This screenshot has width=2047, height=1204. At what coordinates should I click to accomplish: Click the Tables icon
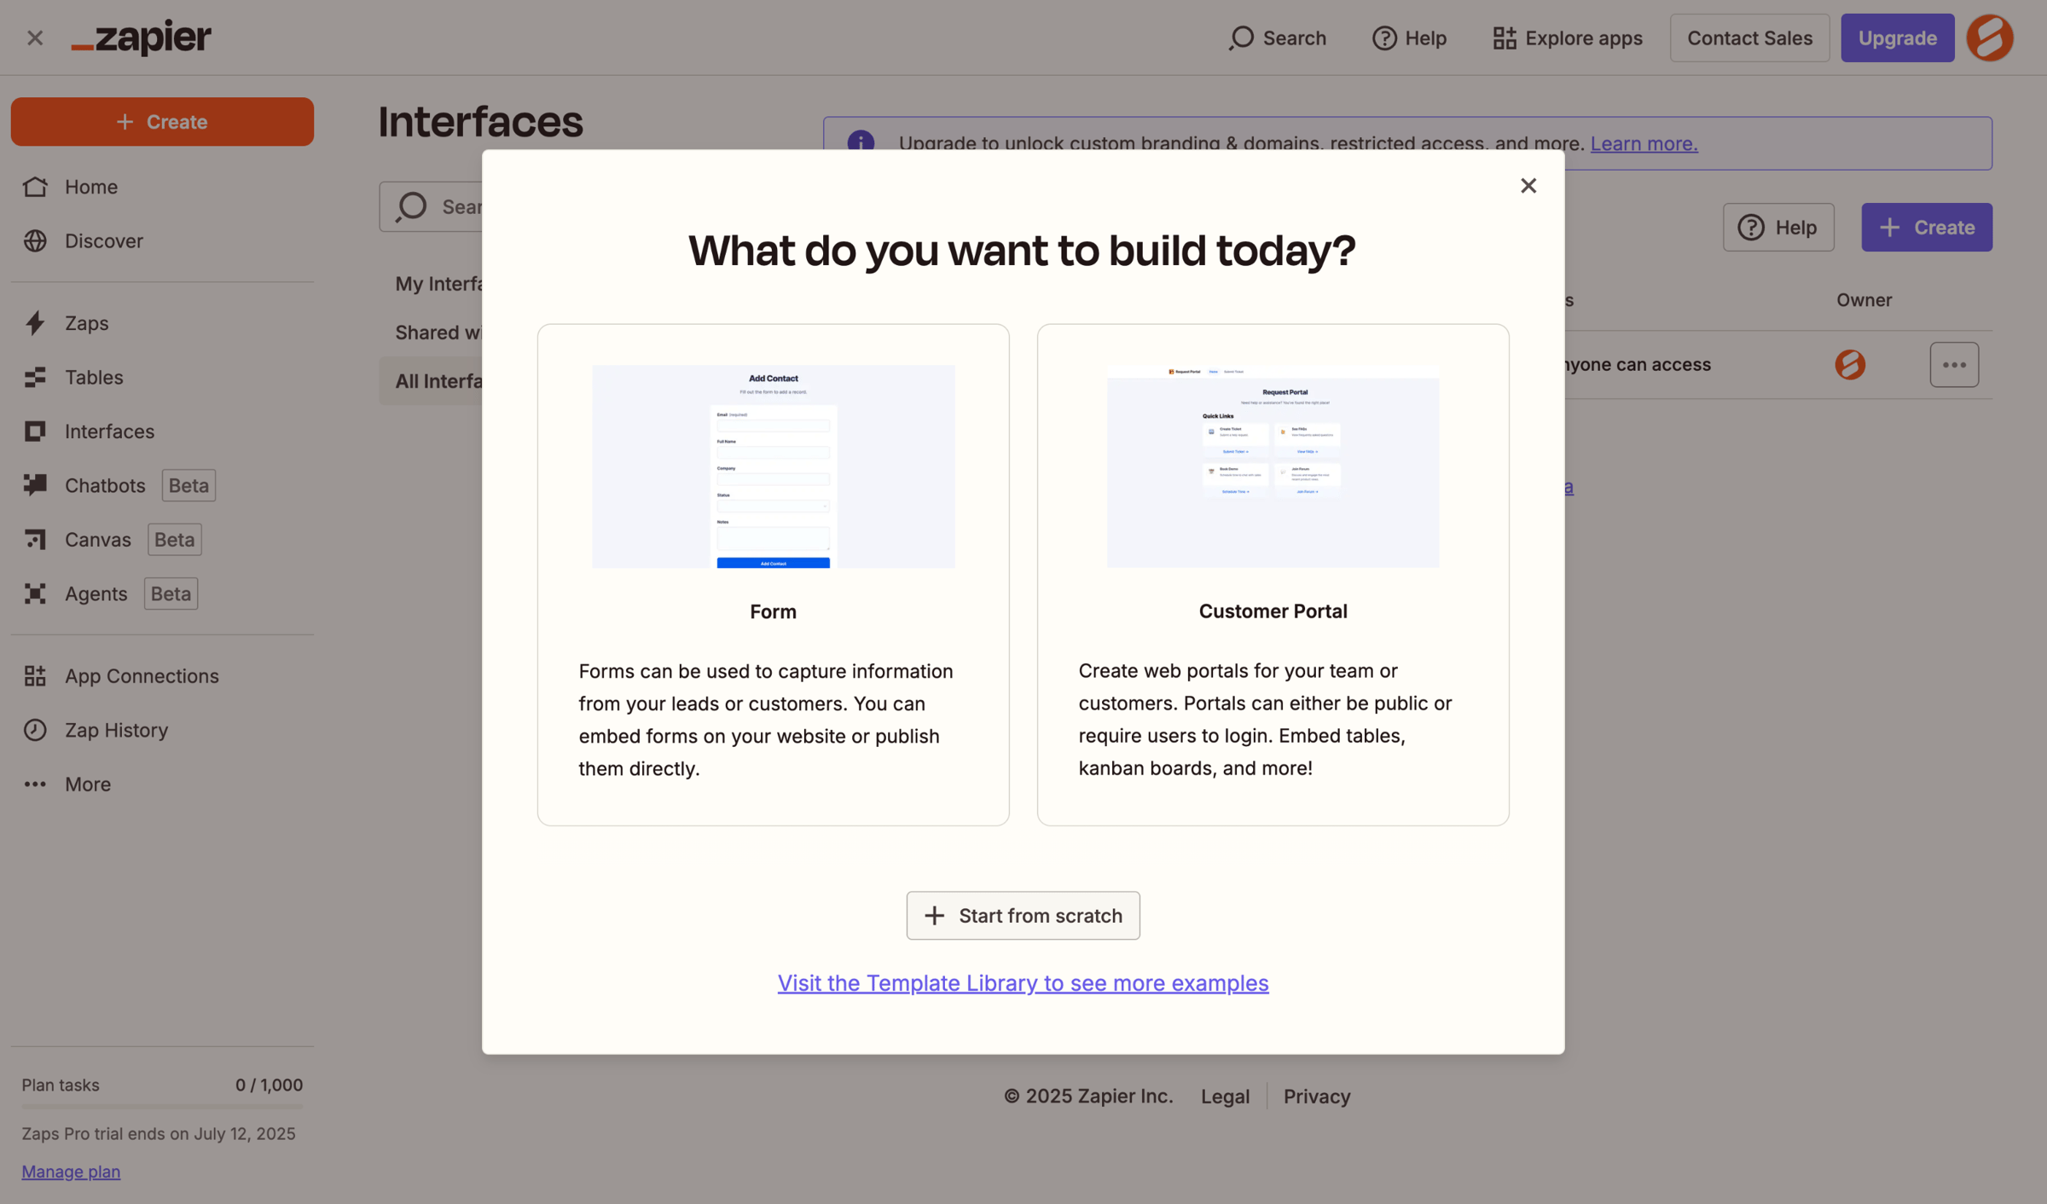(35, 377)
